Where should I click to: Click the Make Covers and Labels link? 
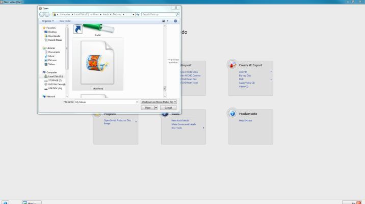point(184,124)
